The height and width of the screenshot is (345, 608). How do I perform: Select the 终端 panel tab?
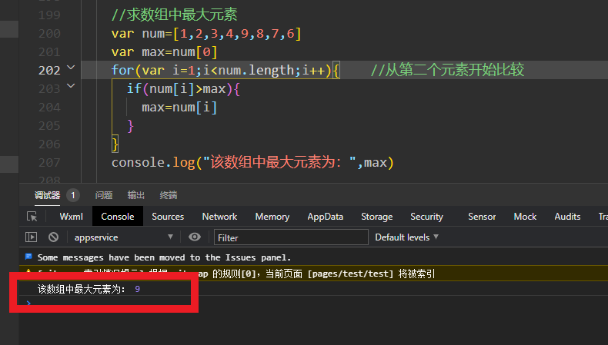coord(169,195)
